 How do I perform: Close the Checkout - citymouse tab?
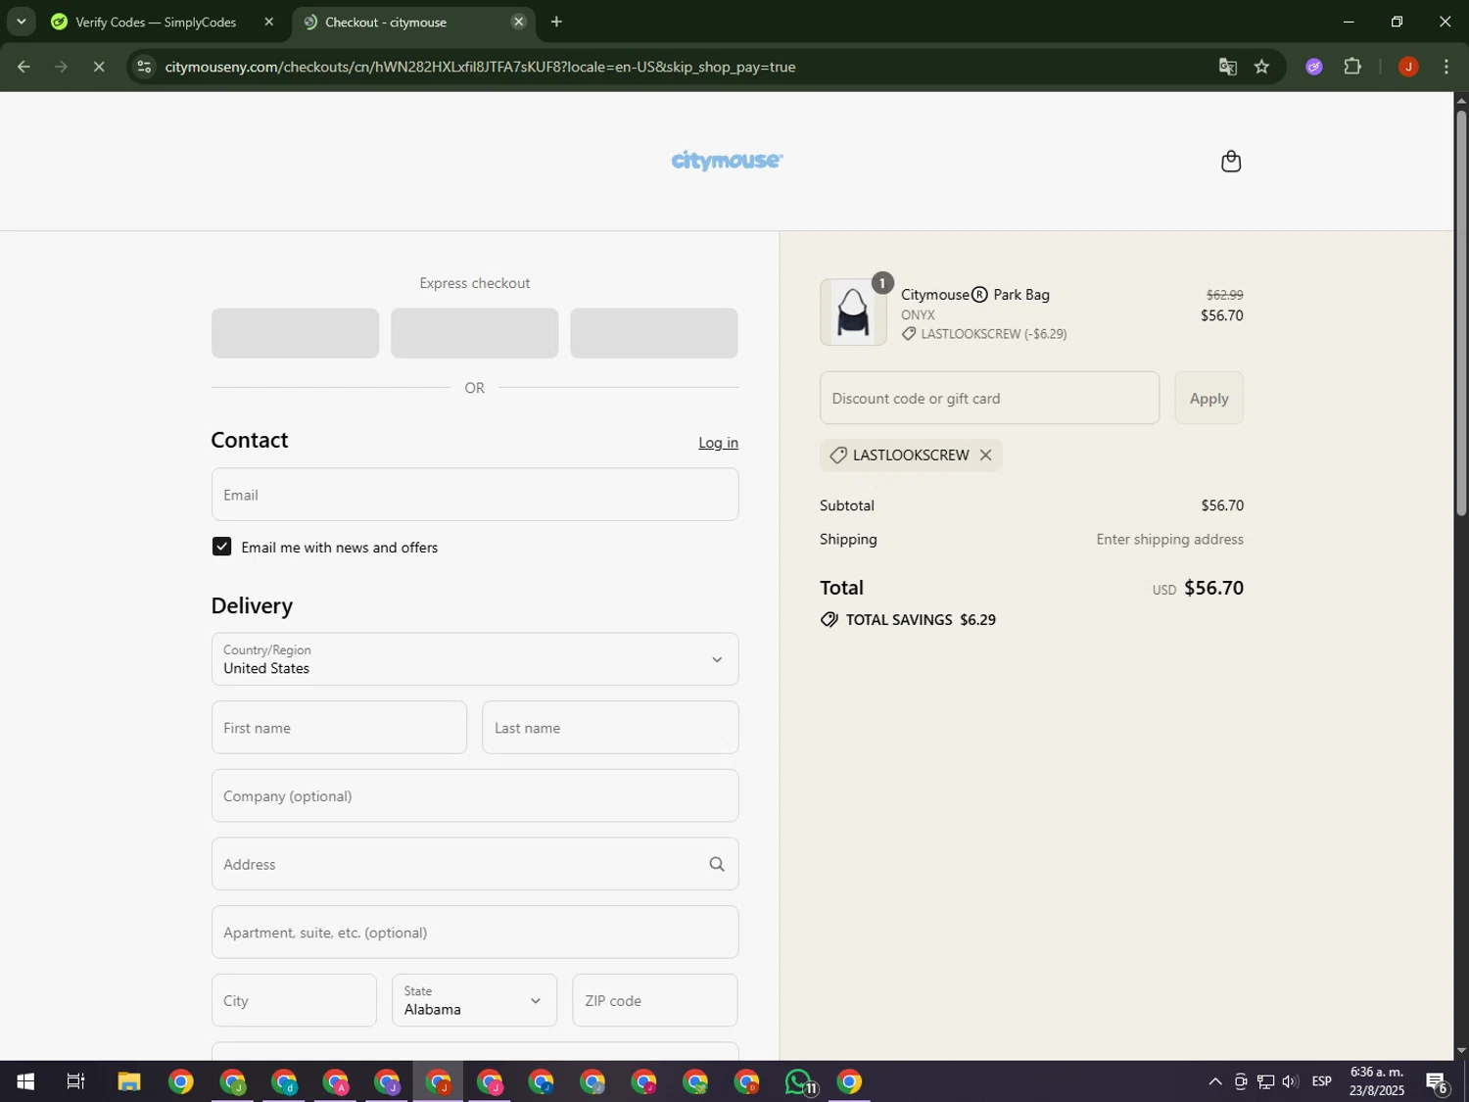pyautogui.click(x=518, y=22)
